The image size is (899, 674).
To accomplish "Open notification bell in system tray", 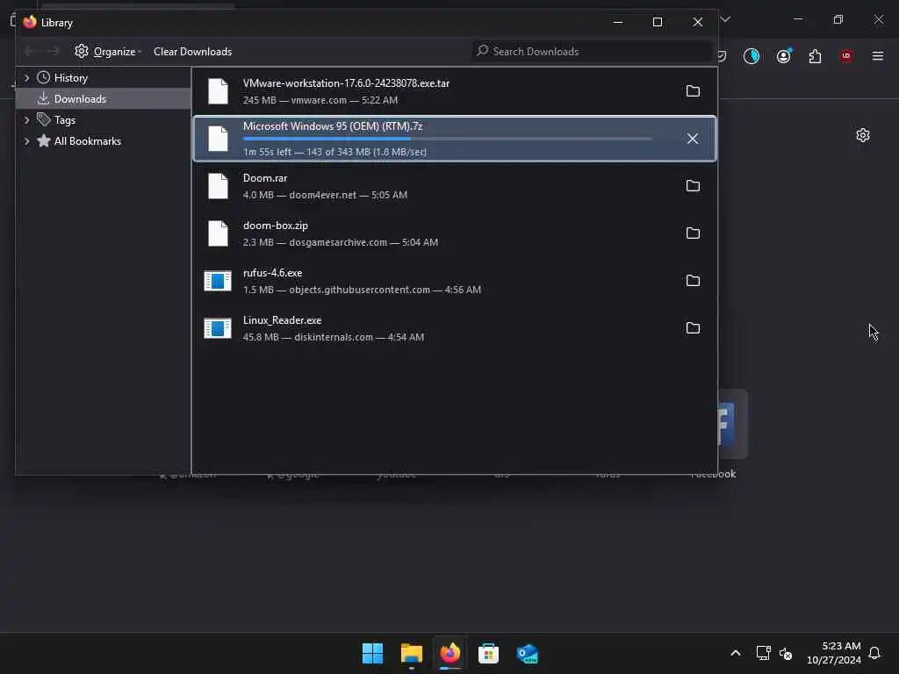I will coord(875,653).
